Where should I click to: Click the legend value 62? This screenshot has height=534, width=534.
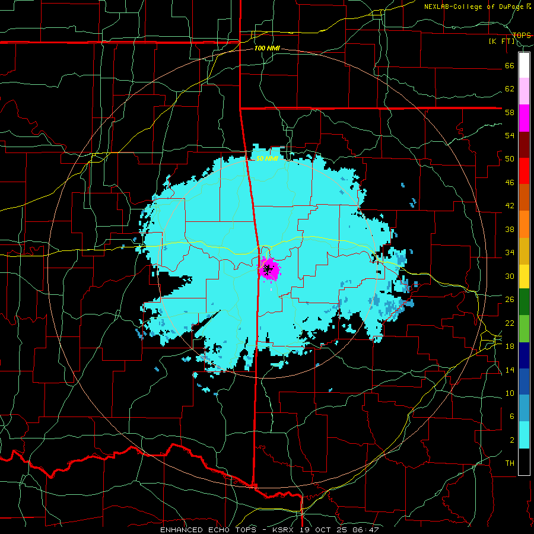coord(510,88)
